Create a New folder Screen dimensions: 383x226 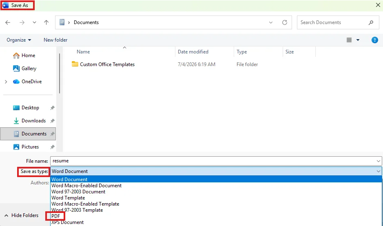tap(55, 40)
